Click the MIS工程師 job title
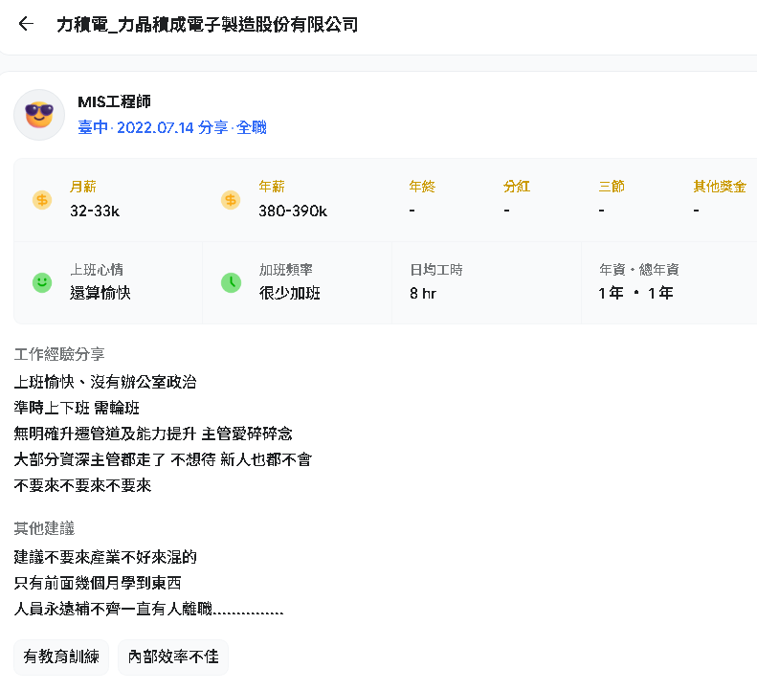757x690 pixels. 115,101
